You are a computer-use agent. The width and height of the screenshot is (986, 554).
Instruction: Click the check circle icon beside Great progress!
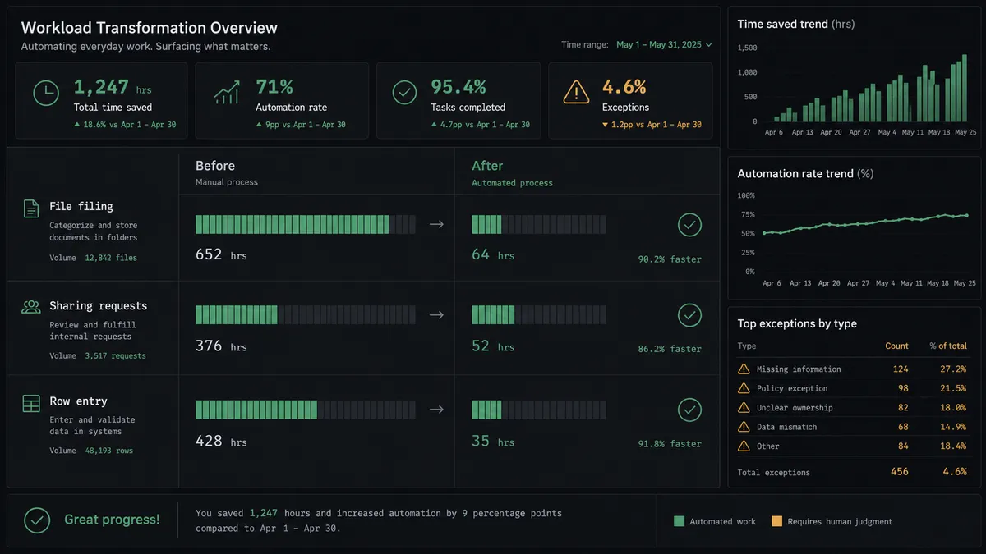pos(37,520)
